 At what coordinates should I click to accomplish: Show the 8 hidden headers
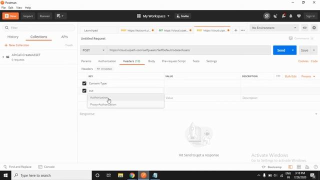[104, 69]
